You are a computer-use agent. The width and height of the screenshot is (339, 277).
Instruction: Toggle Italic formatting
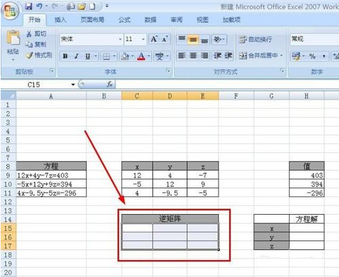click(77, 56)
